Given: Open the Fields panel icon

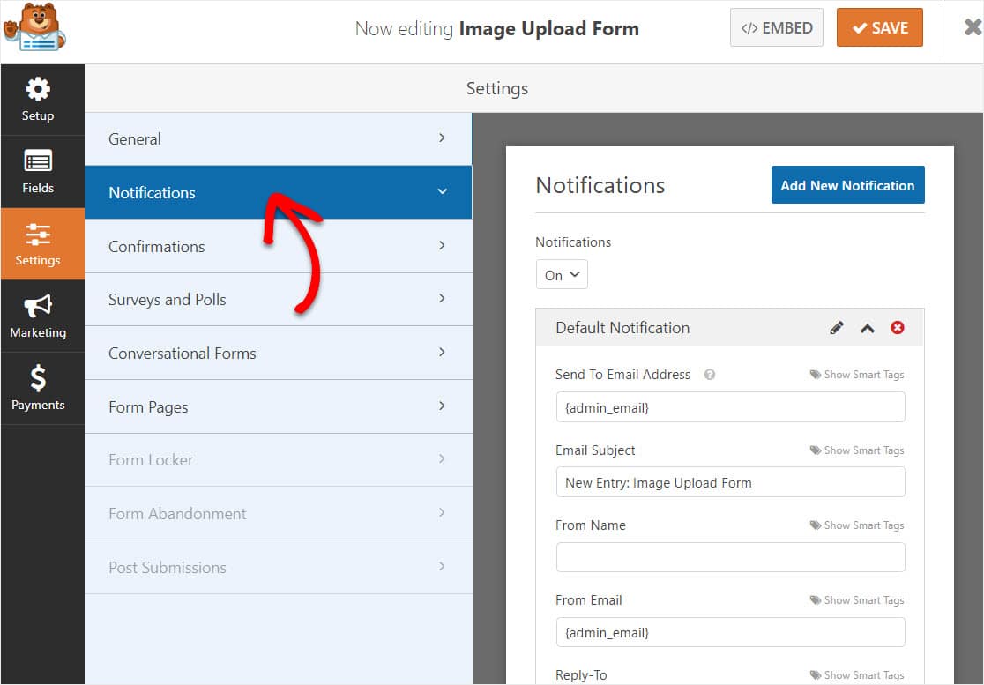Looking at the screenshot, I should [38, 172].
